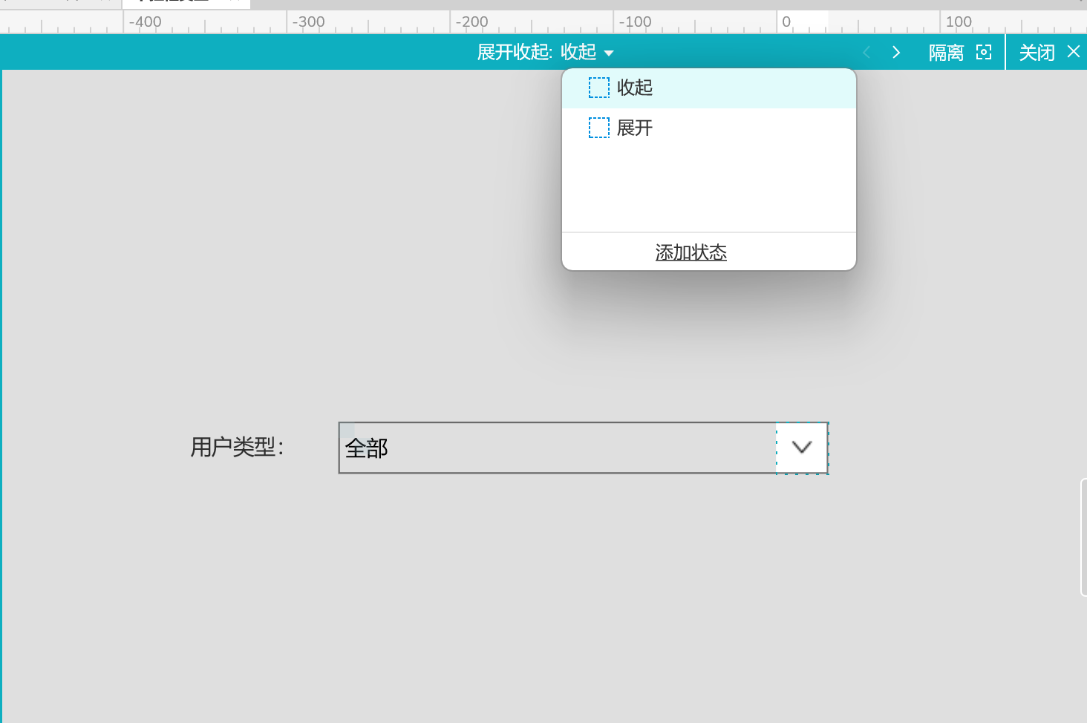
Task: Click the back navigation arrow in the header
Action: pyautogui.click(x=866, y=52)
